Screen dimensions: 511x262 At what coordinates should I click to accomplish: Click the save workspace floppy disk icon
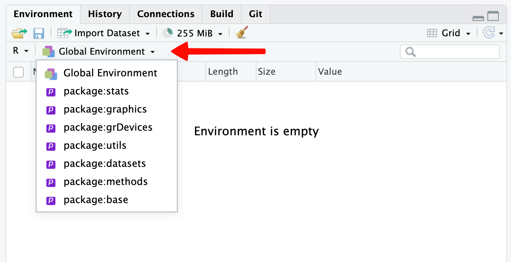39,33
